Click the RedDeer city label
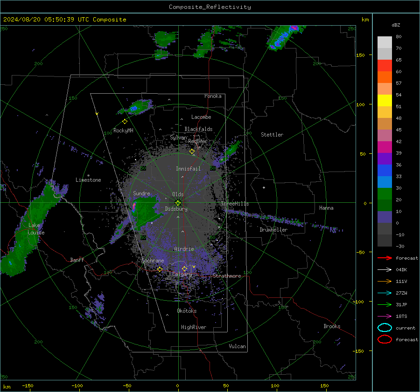This screenshot has height=392, width=420. pos(198,141)
